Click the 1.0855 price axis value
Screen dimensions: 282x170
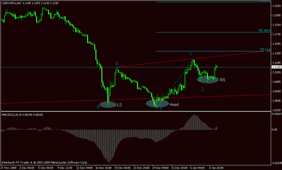click(277, 82)
